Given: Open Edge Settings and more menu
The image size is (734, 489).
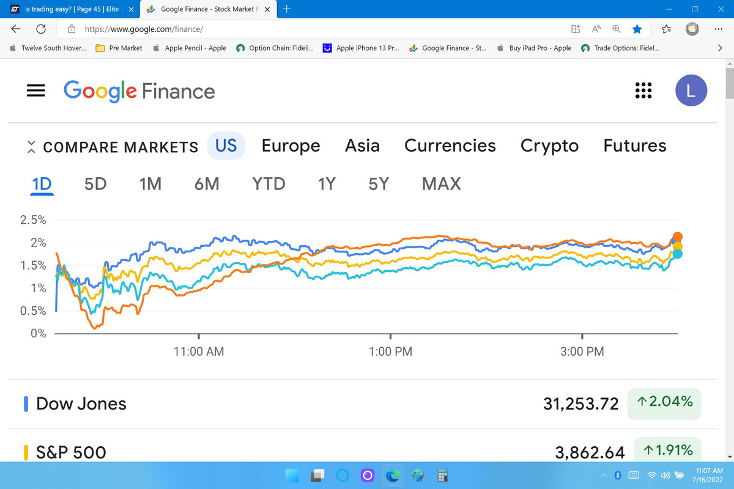Looking at the screenshot, I should pos(719,29).
